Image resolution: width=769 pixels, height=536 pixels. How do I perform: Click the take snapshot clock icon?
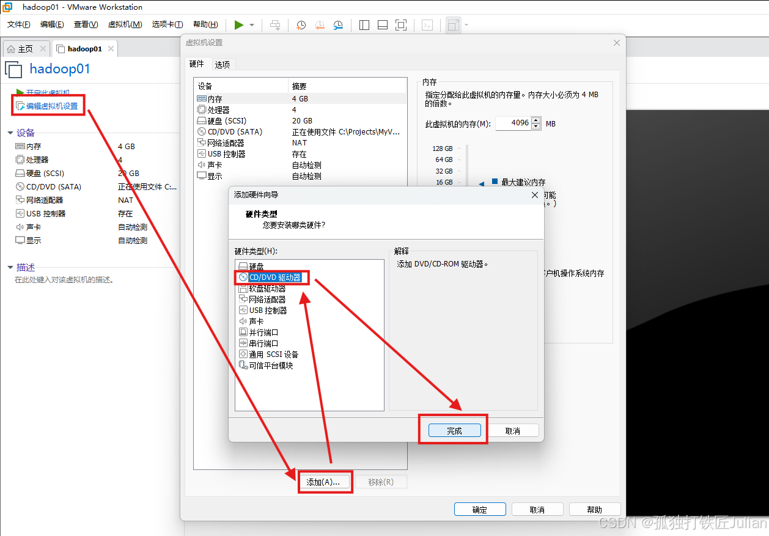pos(301,25)
